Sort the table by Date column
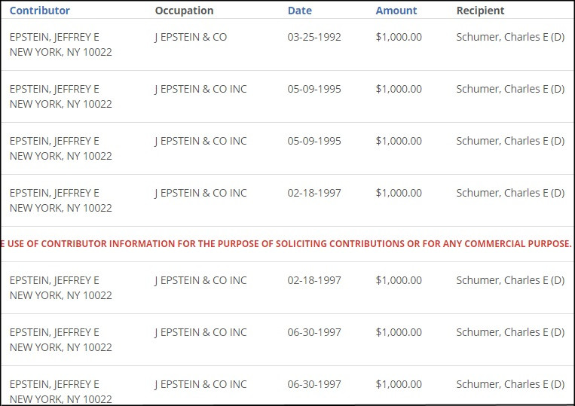This screenshot has width=575, height=406. click(300, 11)
